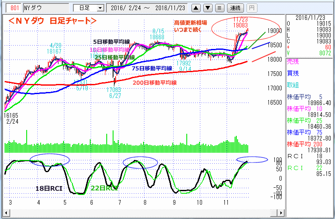Click the 8/15 18668 peak label
The image size is (335, 219).
tap(158, 34)
